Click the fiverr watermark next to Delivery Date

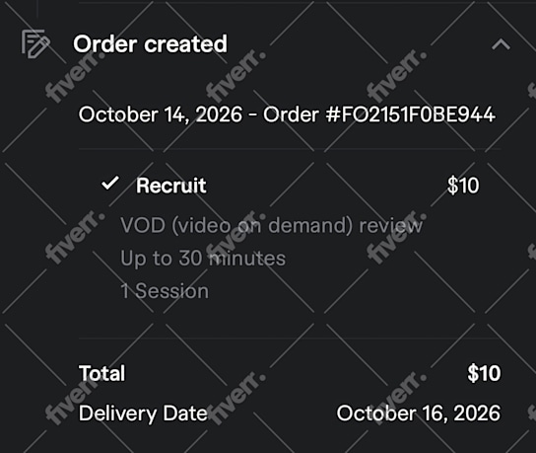(x=235, y=398)
